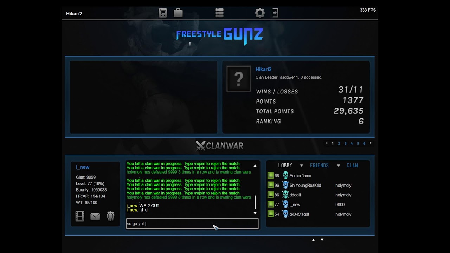Click the Bounty: 1050038 stat

pyautogui.click(x=91, y=190)
